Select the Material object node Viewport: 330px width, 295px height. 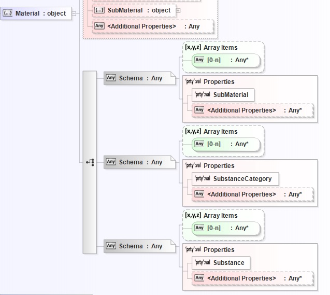tap(36, 13)
